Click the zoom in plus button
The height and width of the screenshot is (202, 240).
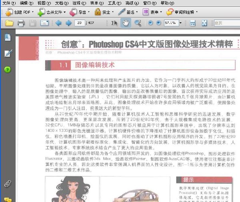tap(159, 23)
